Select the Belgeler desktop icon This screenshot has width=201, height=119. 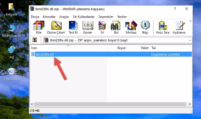(12, 10)
